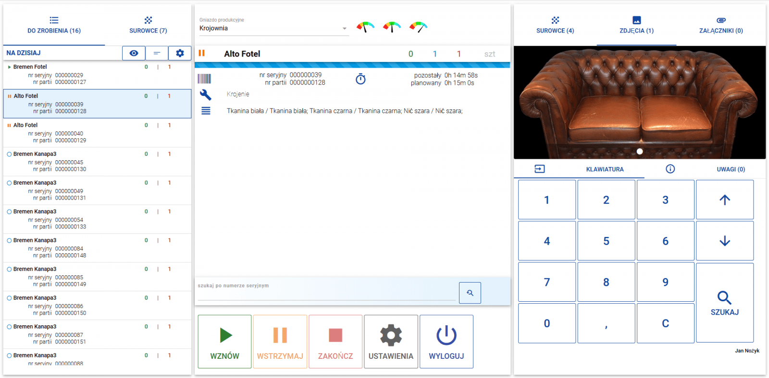The image size is (769, 378).
Task: Click the search by serial number field
Action: click(326, 294)
